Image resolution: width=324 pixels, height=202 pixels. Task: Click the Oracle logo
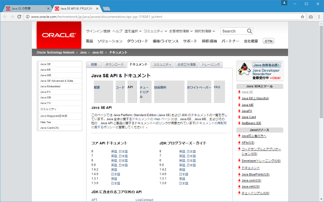59,35
